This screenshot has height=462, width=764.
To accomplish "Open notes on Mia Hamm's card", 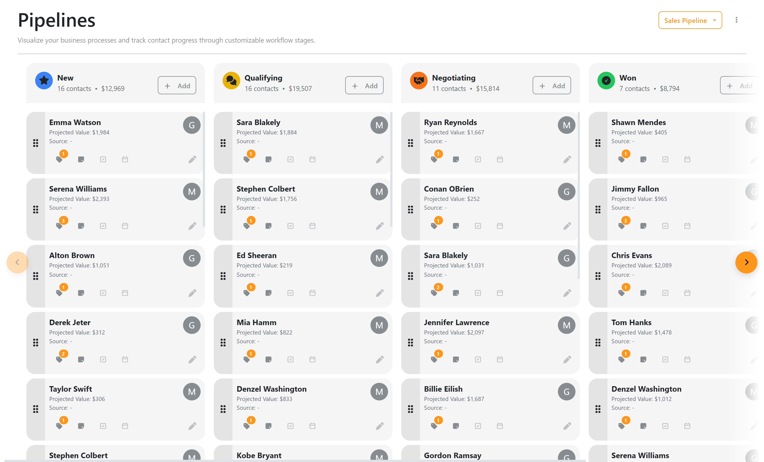I will pos(268,359).
